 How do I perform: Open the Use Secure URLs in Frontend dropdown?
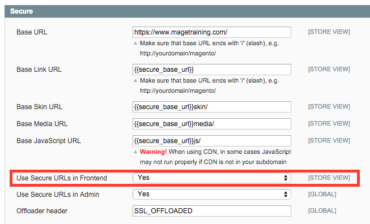[x=212, y=178]
